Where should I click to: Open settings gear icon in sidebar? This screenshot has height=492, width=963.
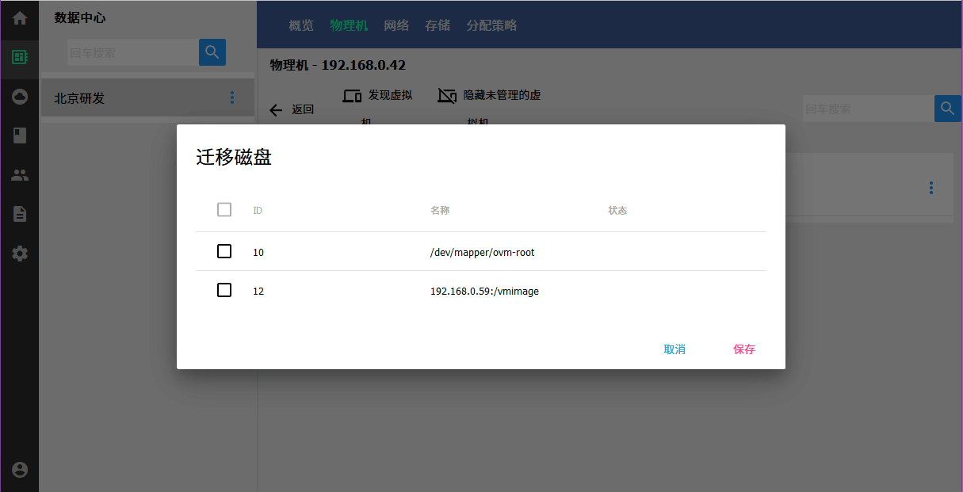point(20,254)
